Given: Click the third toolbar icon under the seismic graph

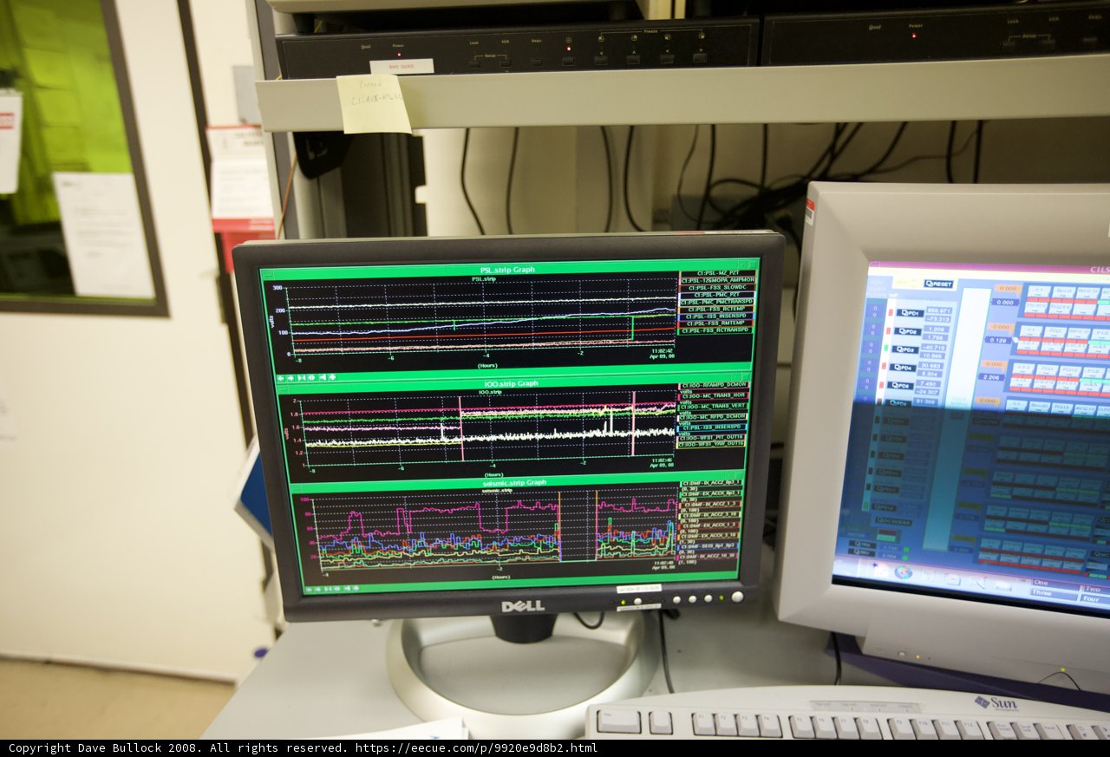Looking at the screenshot, I should (328, 589).
